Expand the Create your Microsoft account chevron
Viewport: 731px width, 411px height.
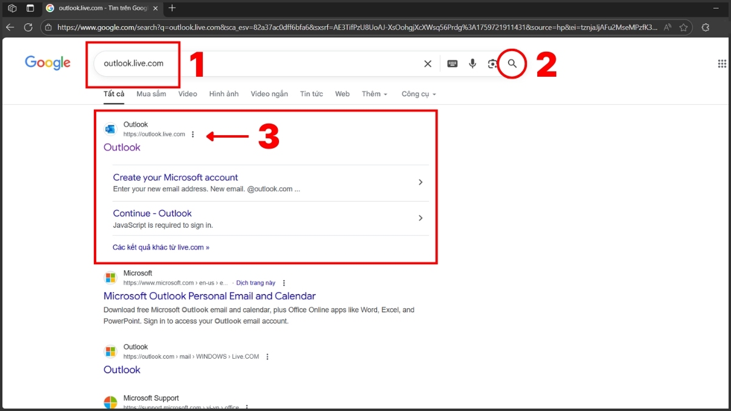[420, 182]
